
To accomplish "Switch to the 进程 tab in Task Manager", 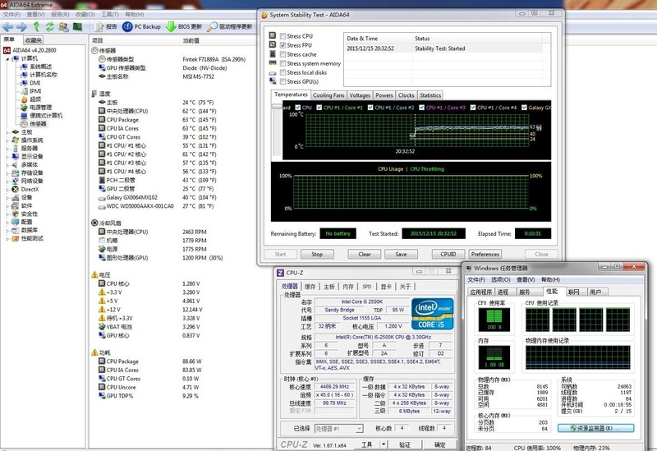I will [502, 292].
